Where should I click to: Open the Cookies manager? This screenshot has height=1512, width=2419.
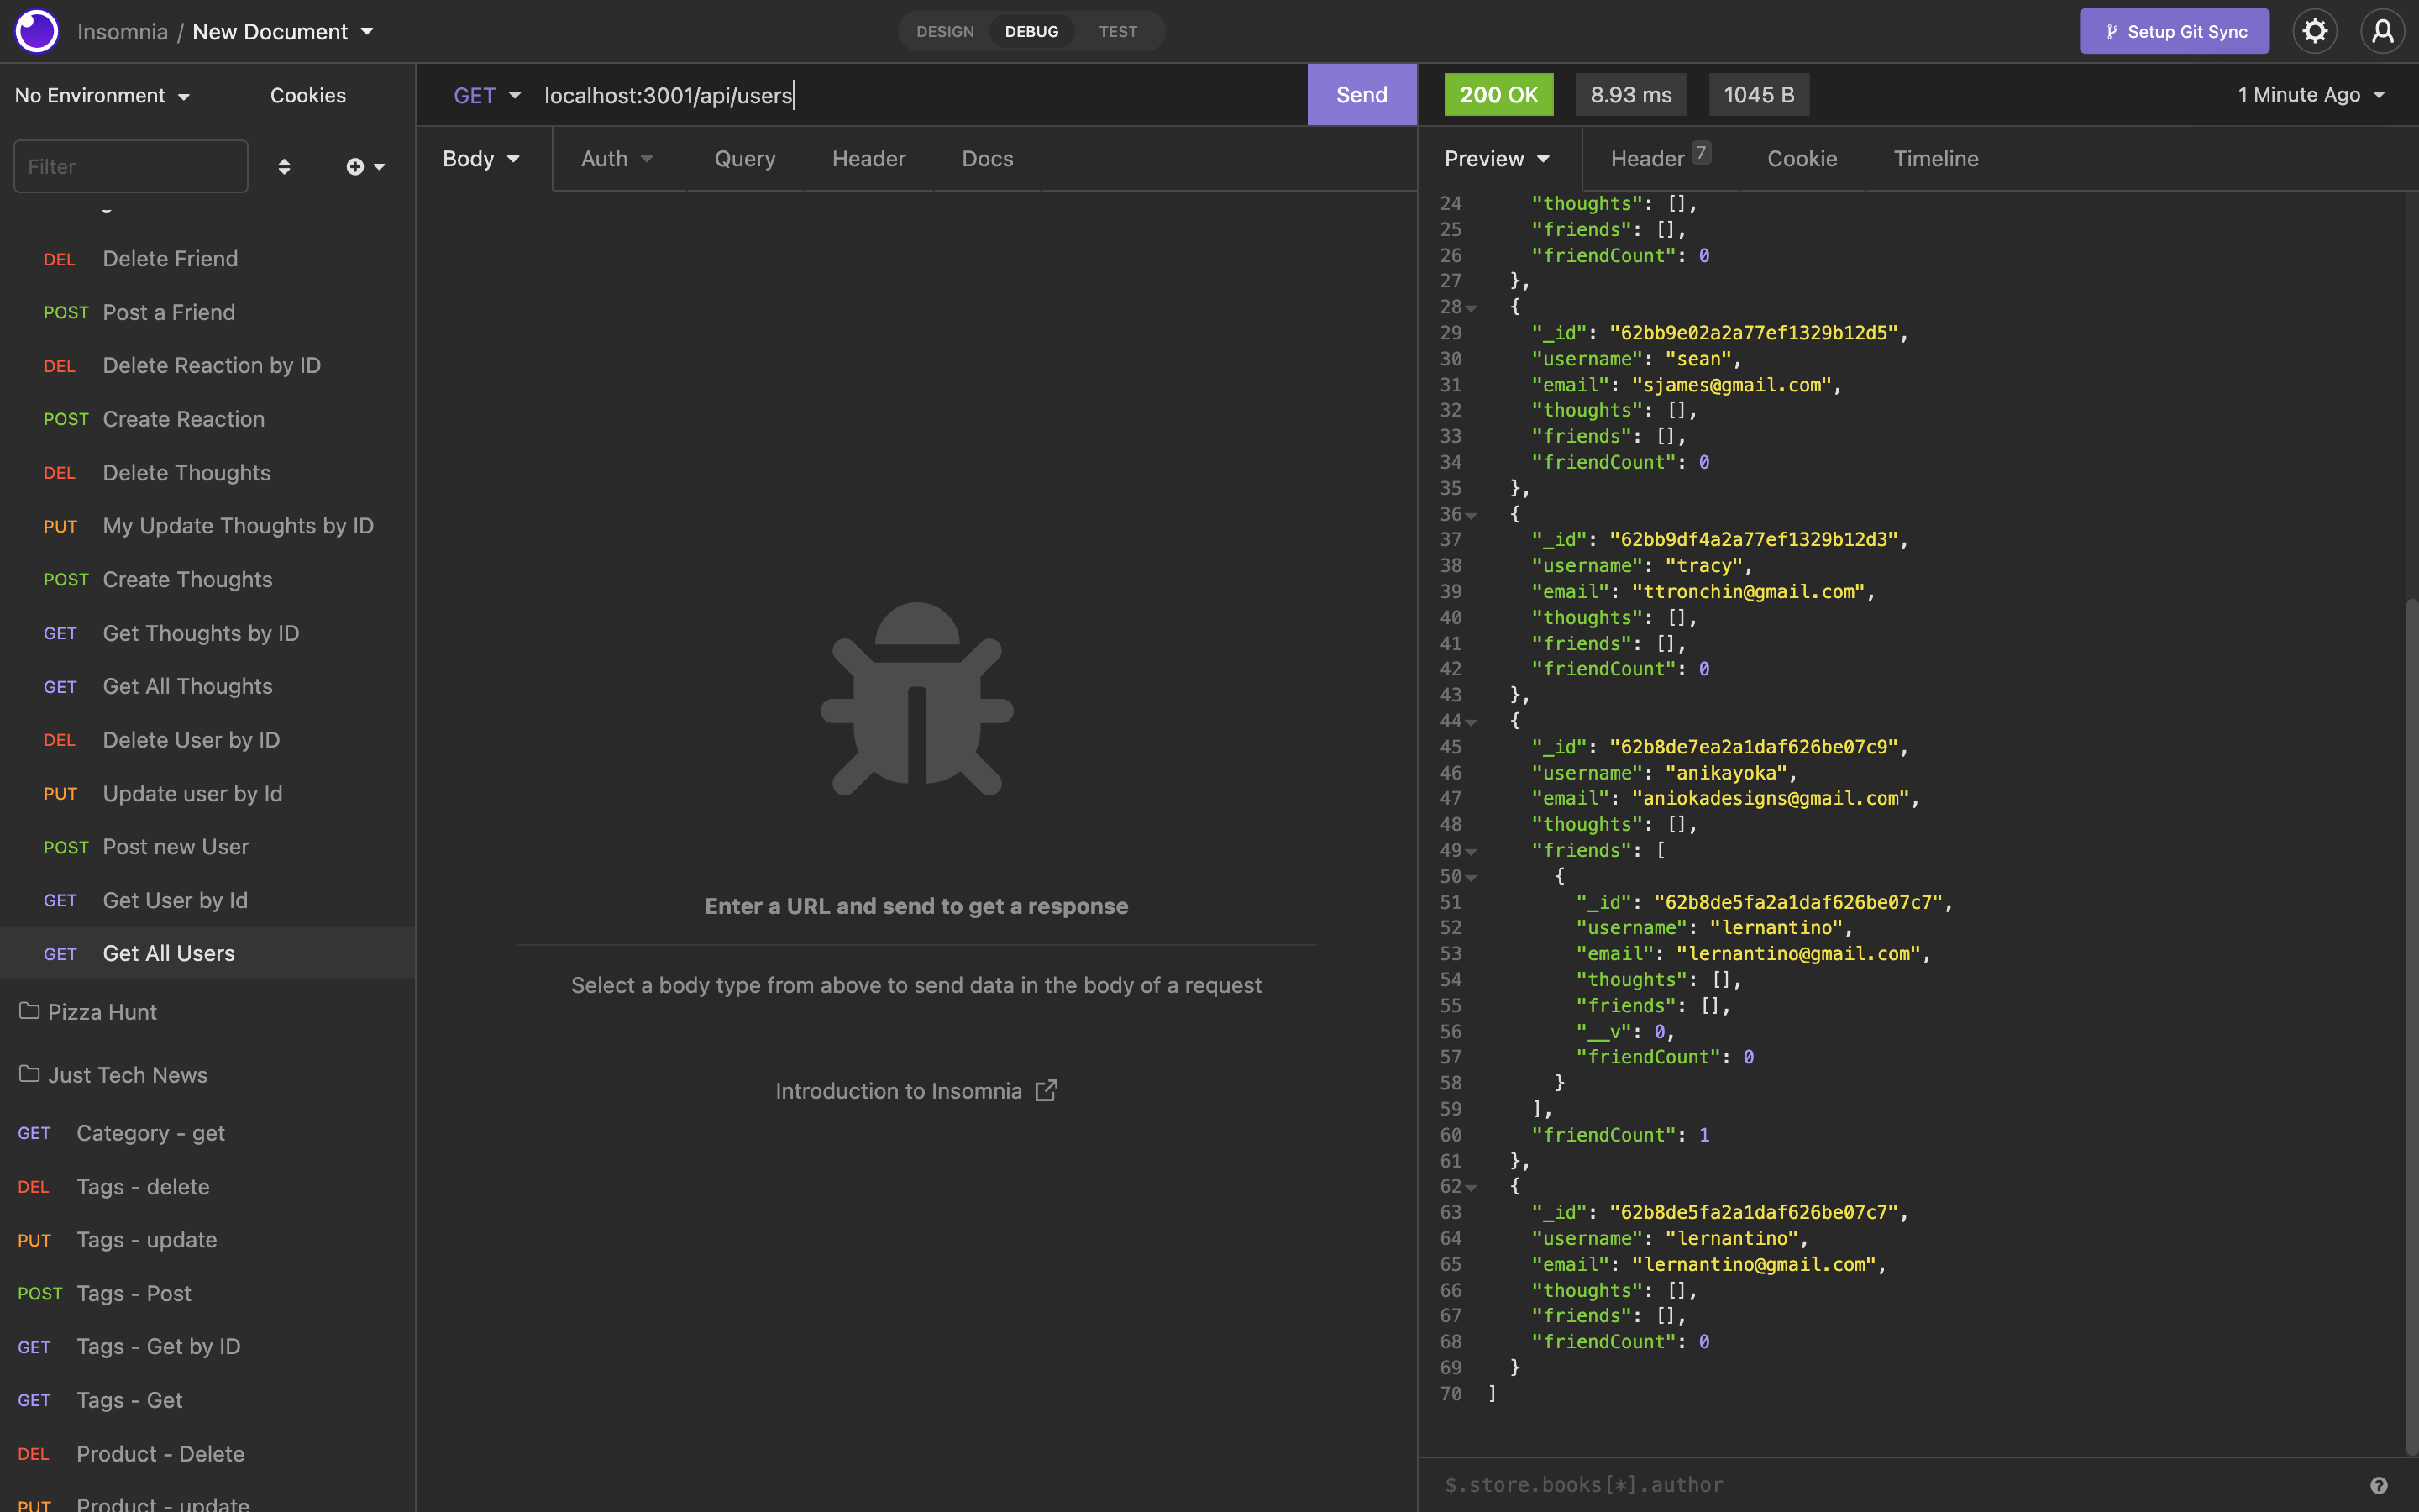click(307, 95)
